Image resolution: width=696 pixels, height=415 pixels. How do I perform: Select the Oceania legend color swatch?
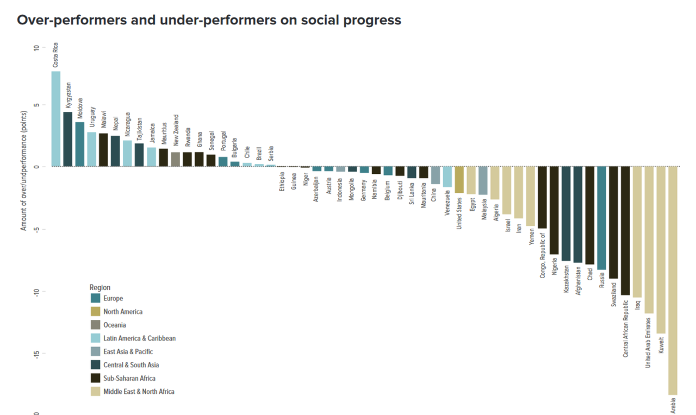pos(96,325)
